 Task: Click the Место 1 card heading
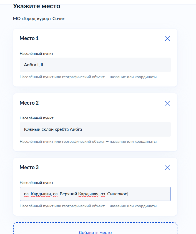pyautogui.click(x=29, y=38)
